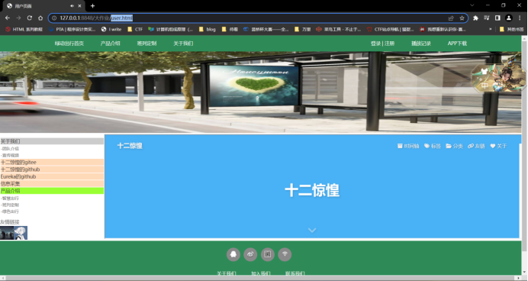Reload the page with the refresh icon

click(30, 18)
